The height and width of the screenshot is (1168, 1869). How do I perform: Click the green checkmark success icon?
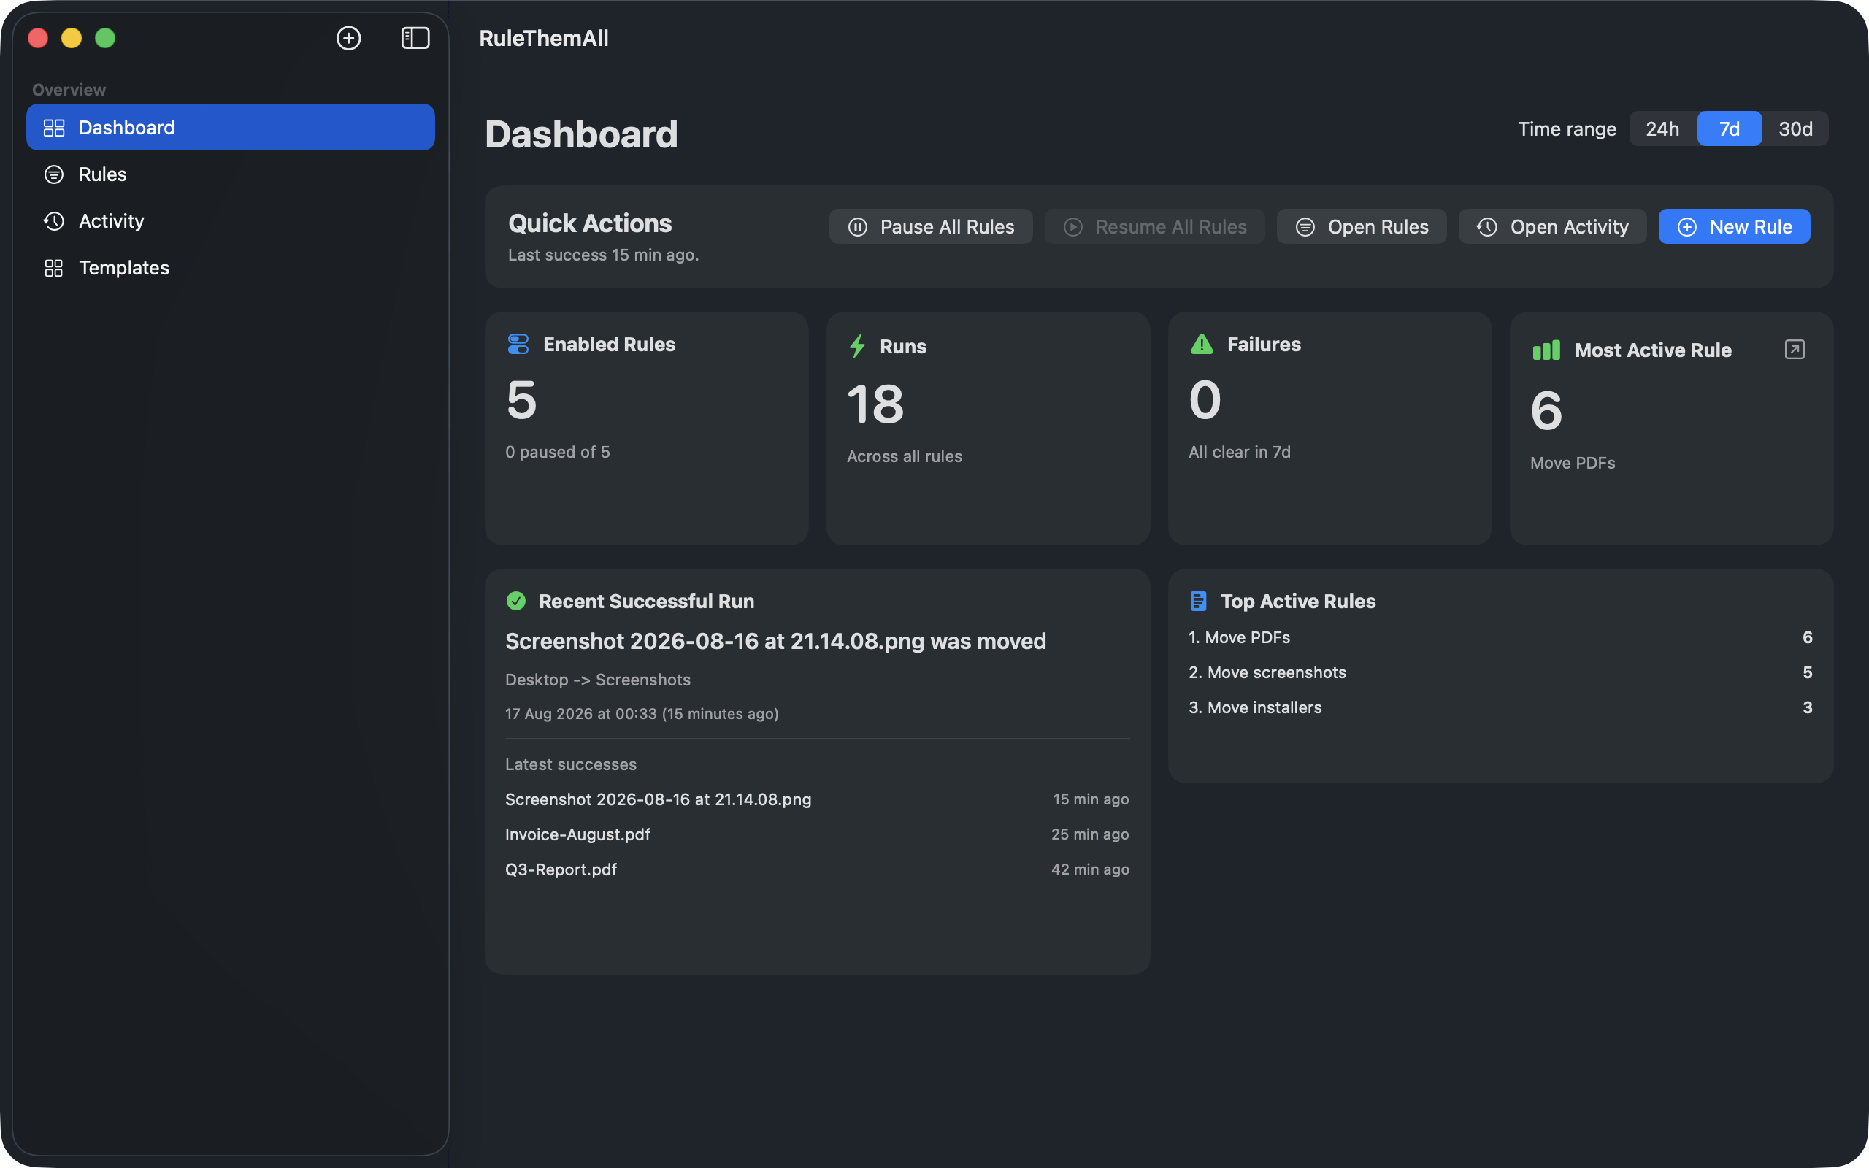(x=516, y=601)
